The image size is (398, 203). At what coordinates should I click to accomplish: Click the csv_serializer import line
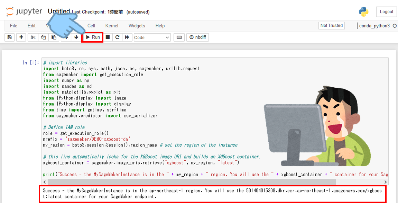100,116
